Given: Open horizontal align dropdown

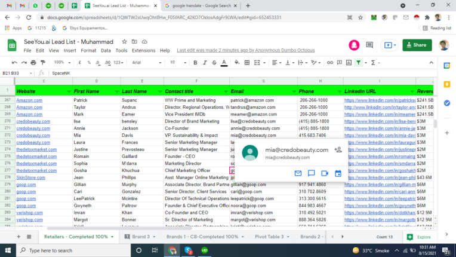Looking at the screenshot, I should 276,63.
